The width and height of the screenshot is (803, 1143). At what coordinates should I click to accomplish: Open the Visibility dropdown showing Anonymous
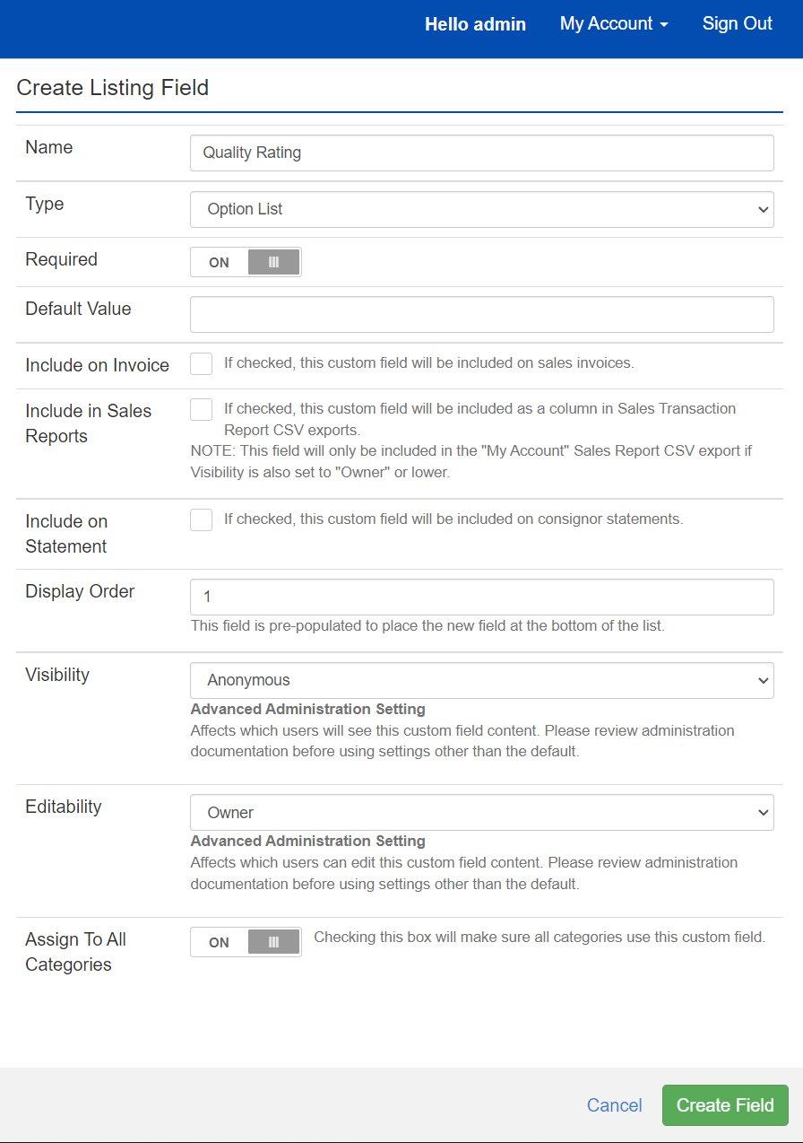pos(481,680)
